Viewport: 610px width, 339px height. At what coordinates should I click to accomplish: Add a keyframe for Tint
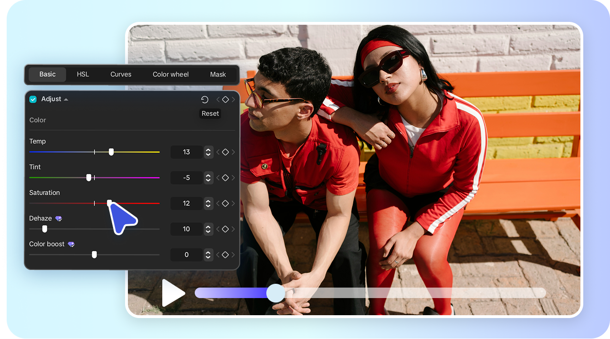225,178
